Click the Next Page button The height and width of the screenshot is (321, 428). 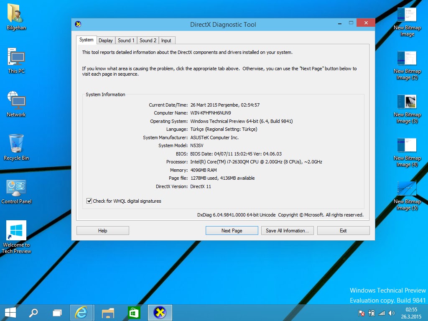pyautogui.click(x=232, y=231)
